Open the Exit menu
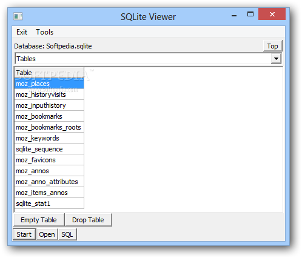Viewport: 302px width, 258px height. pos(22,32)
